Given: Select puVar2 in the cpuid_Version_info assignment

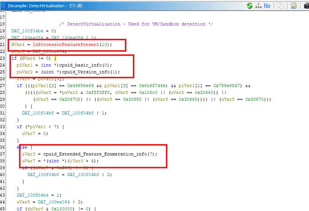Looking at the screenshot, I should click(x=24, y=72).
